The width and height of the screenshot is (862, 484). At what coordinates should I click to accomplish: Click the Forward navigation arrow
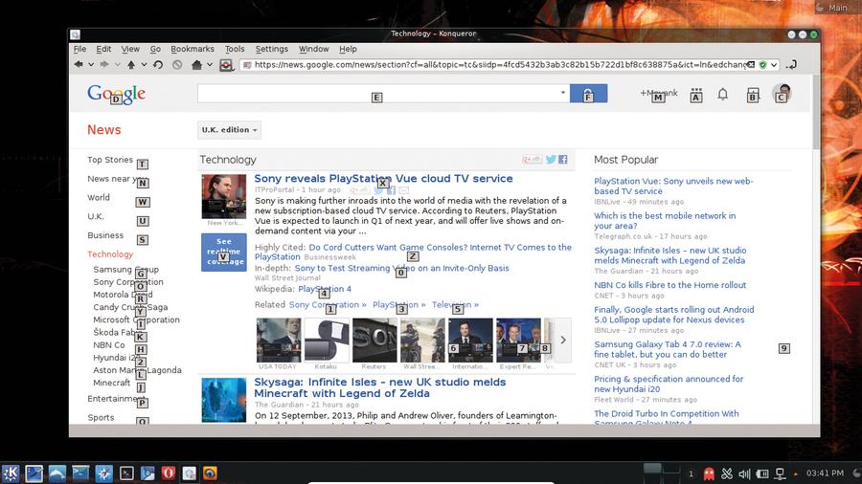tap(104, 65)
